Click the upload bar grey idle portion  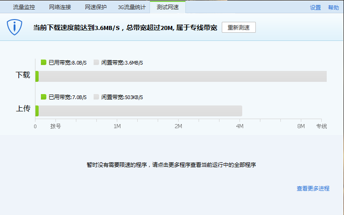[x=140, y=111]
